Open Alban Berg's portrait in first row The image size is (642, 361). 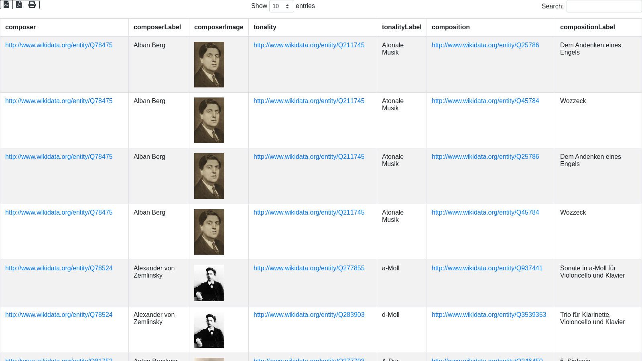coord(209,65)
